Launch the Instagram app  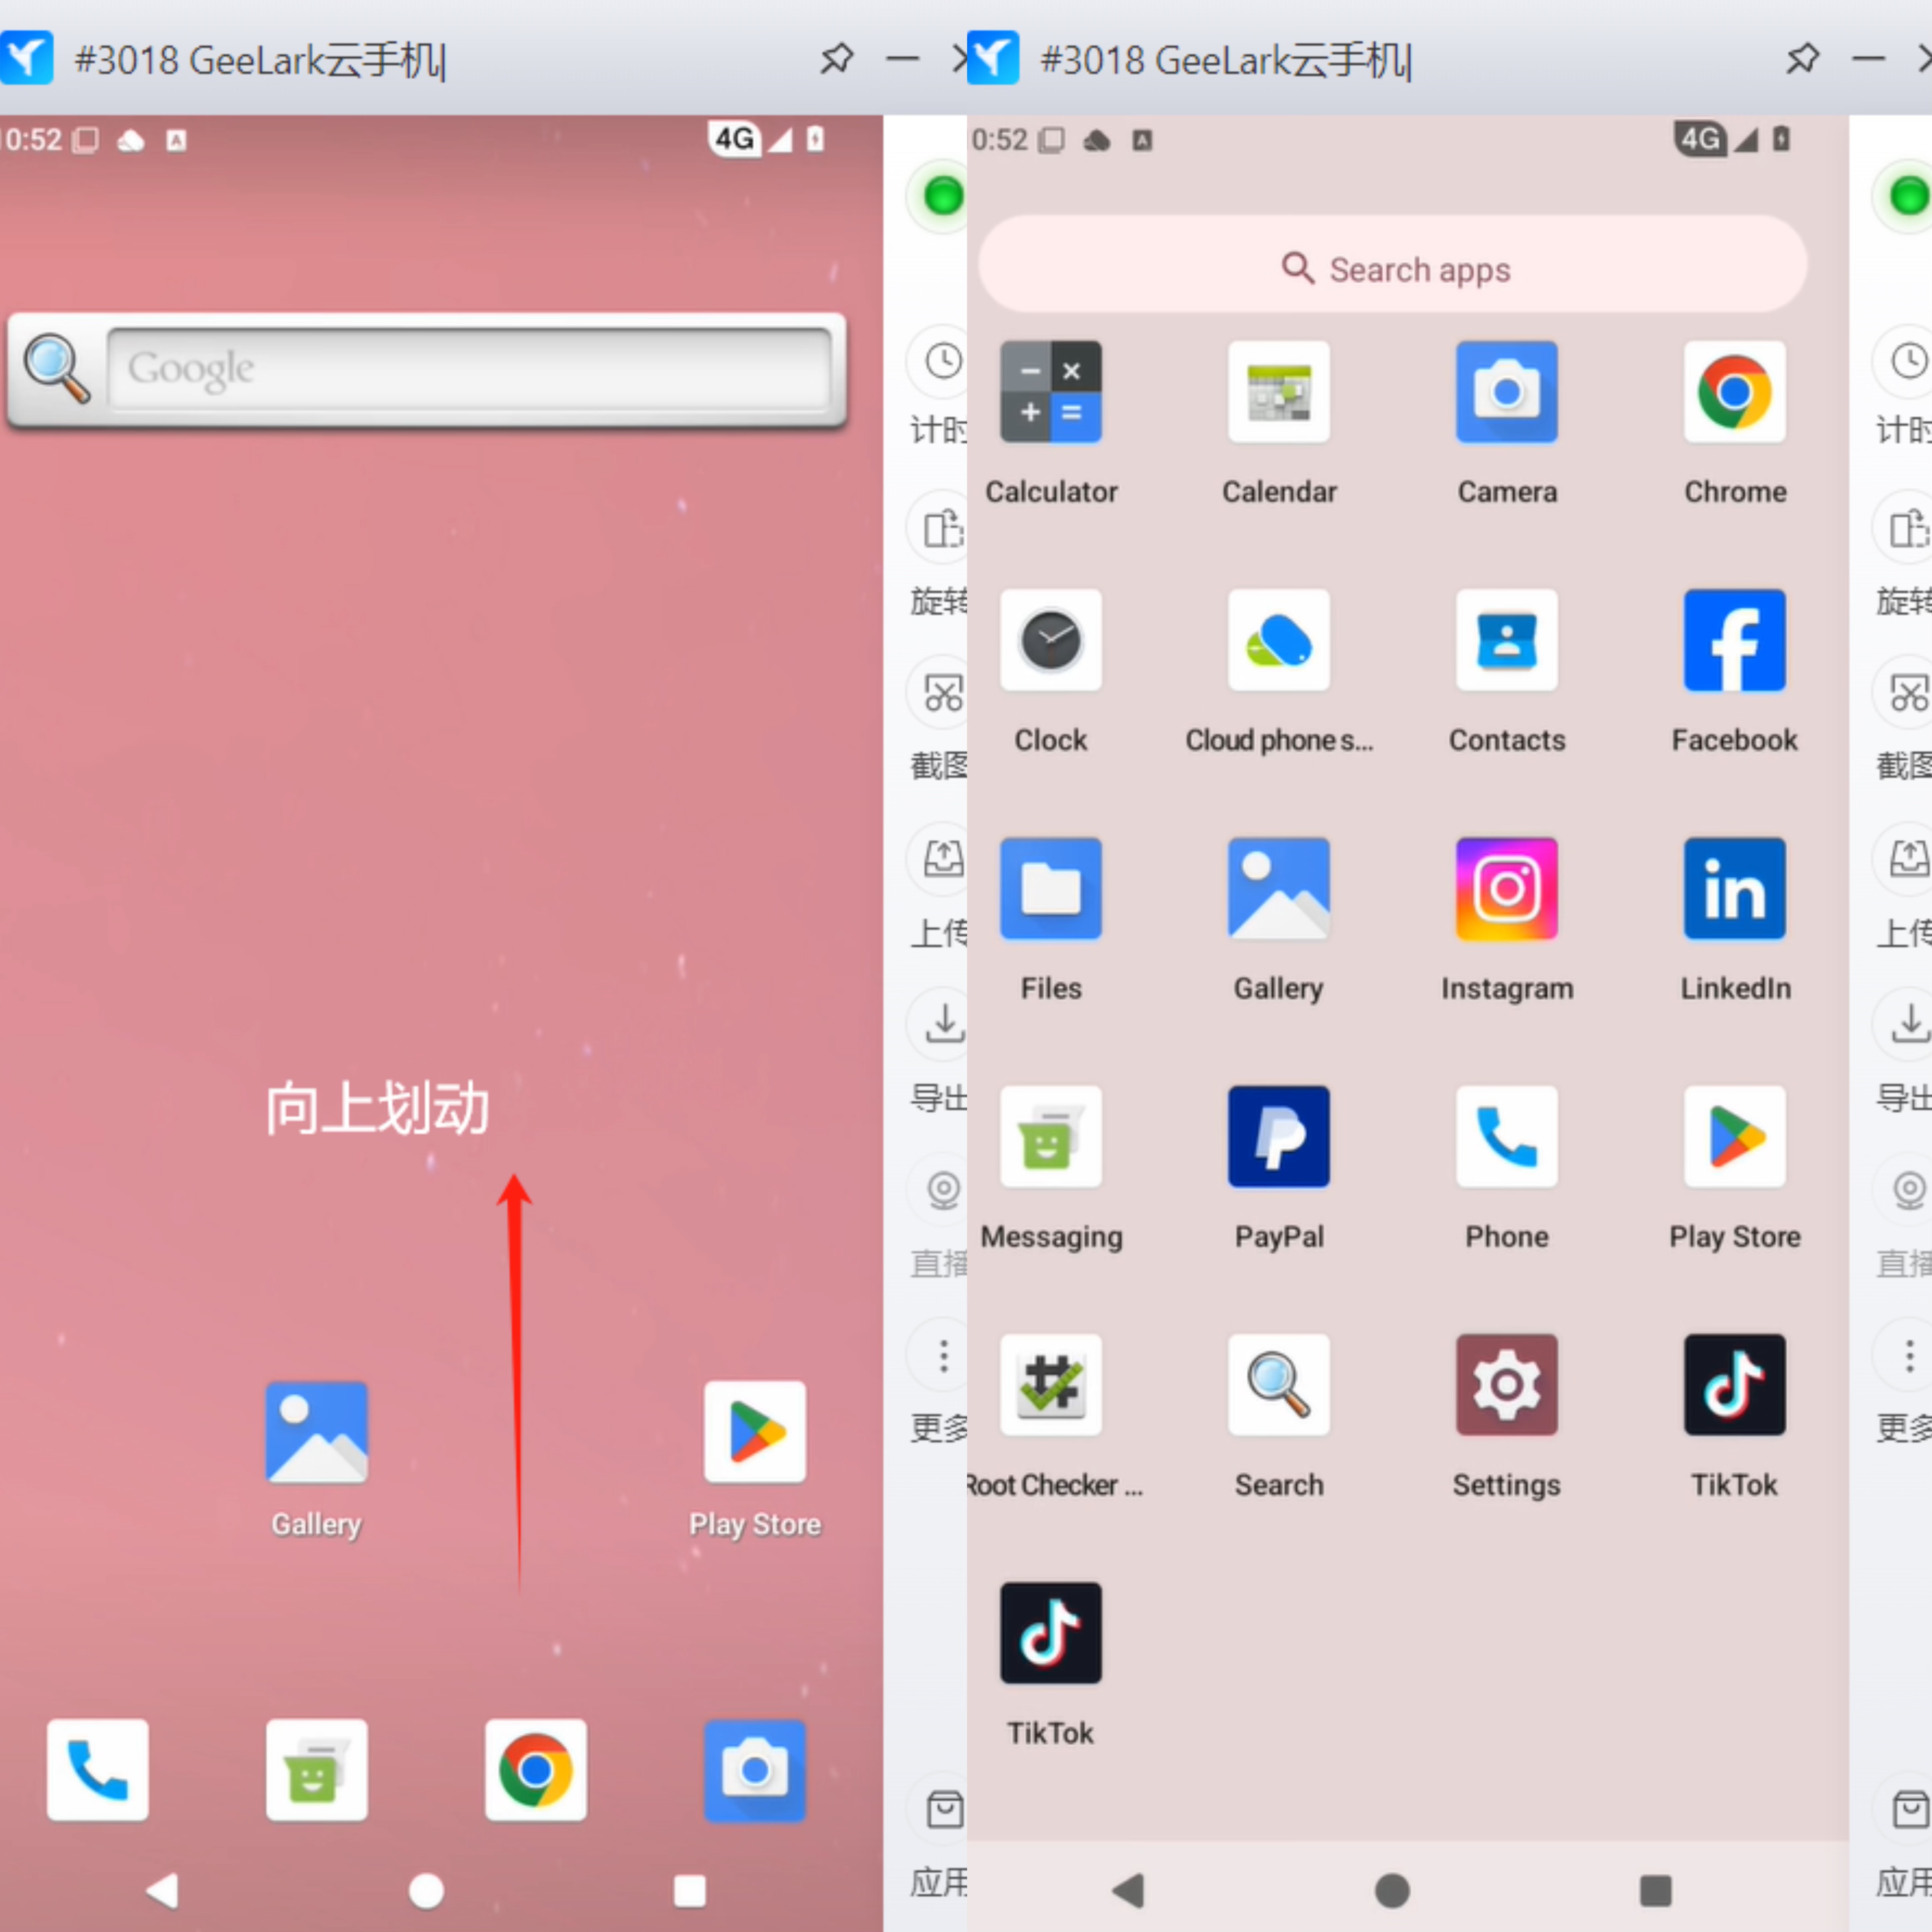click(x=1507, y=888)
